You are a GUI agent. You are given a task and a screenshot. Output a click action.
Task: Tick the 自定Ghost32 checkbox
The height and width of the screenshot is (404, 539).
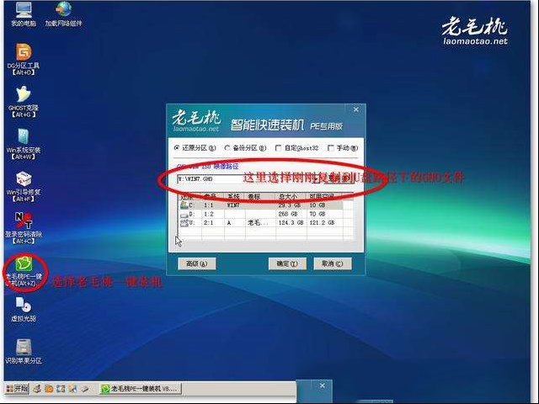tap(278, 148)
